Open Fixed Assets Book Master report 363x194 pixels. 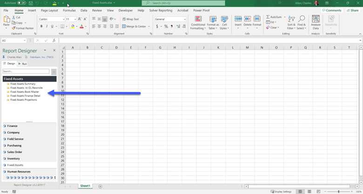coord(24,92)
